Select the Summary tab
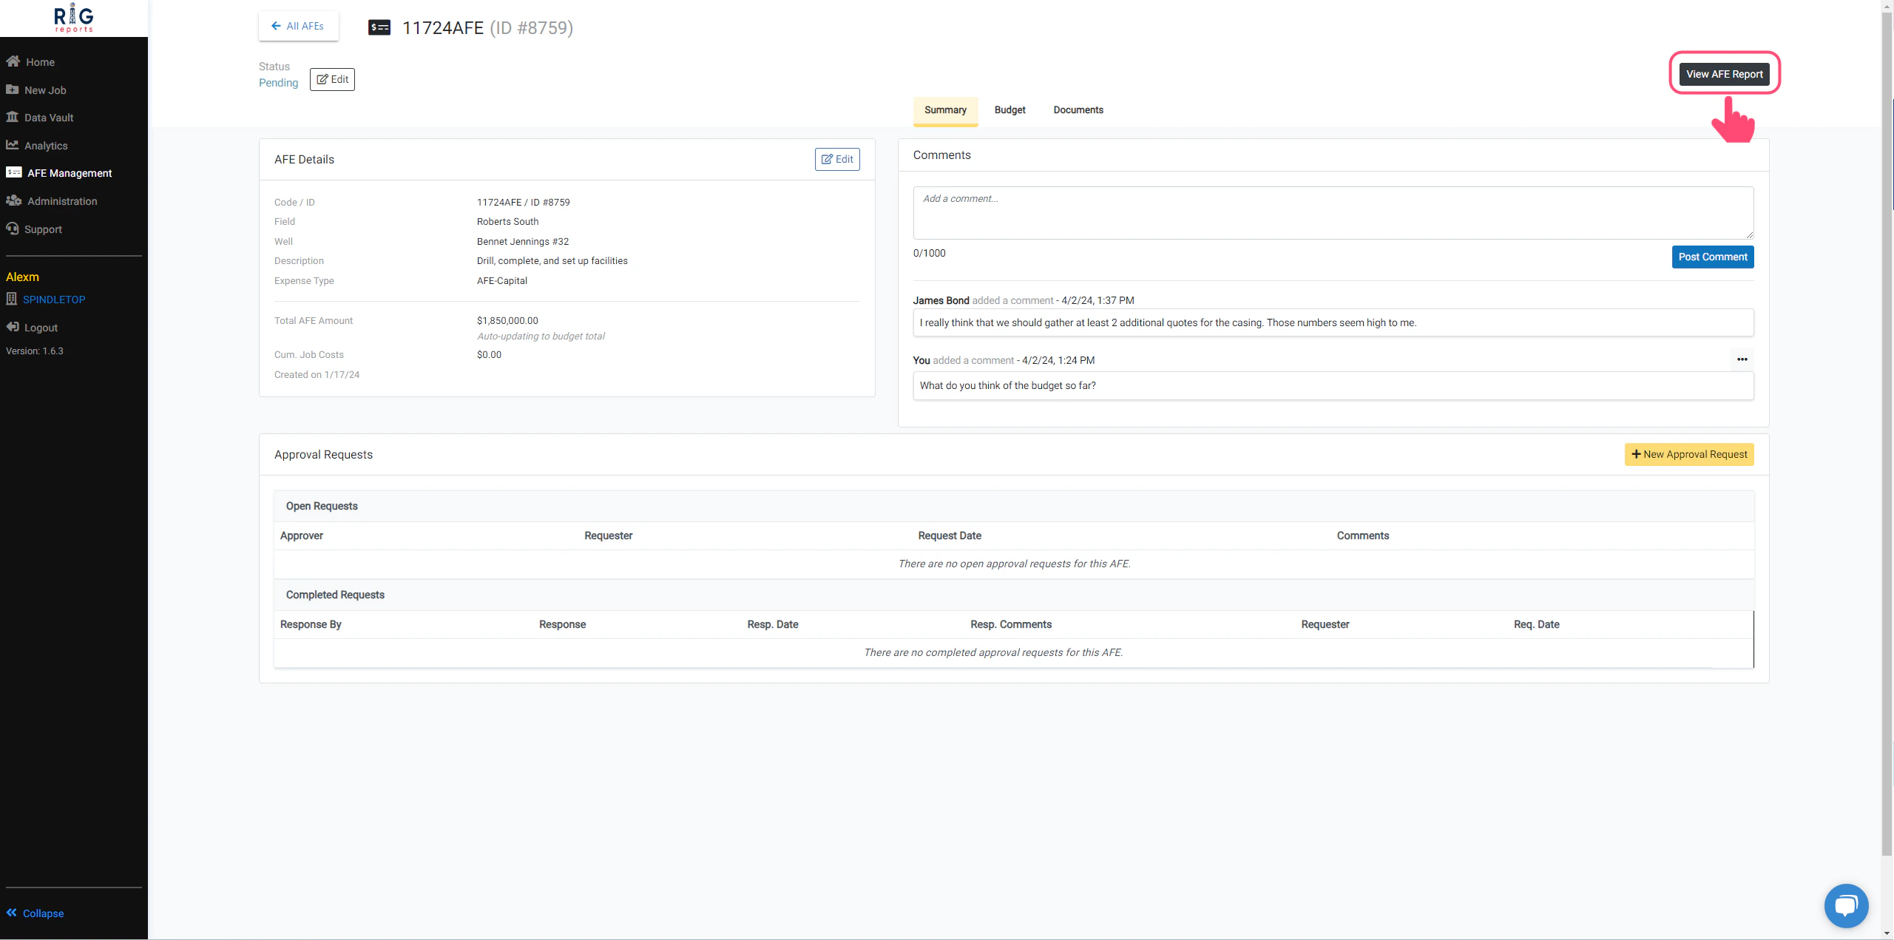This screenshot has height=940, width=1894. (944, 110)
